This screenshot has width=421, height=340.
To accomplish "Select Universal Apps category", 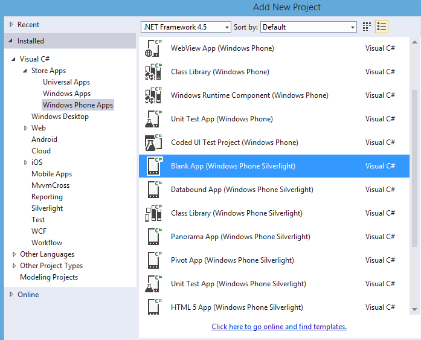I will pyautogui.click(x=66, y=82).
